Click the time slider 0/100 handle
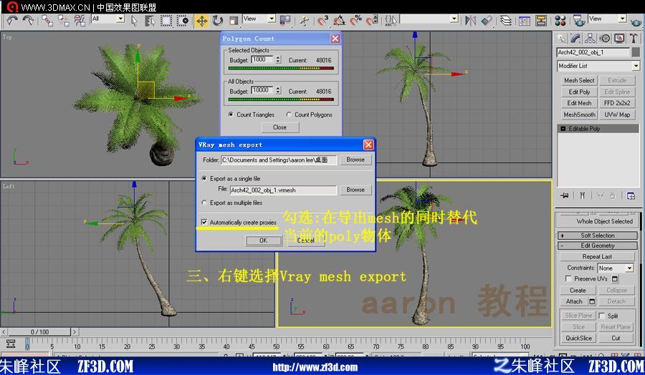Viewport: 645px width, 375px height. pyautogui.click(x=39, y=331)
